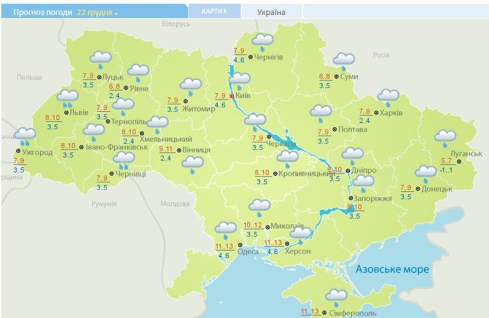The width and height of the screenshot is (489, 318).
Task: Click the rain cloud icon above Сімферополь
Action: pos(336,298)
